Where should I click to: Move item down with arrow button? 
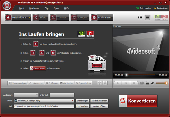click(105, 83)
